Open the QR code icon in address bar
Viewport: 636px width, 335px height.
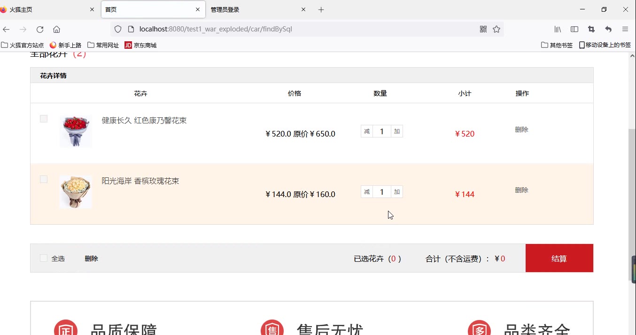click(483, 29)
